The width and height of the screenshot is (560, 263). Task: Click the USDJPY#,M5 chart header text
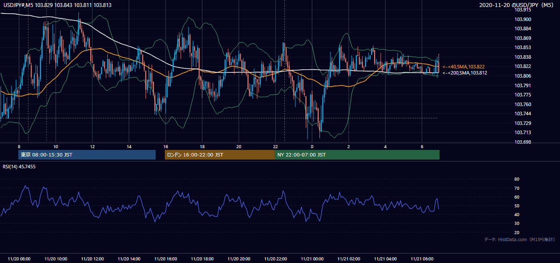(x=57, y=4)
